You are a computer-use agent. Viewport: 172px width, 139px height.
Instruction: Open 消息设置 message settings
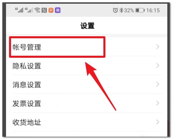point(87,85)
